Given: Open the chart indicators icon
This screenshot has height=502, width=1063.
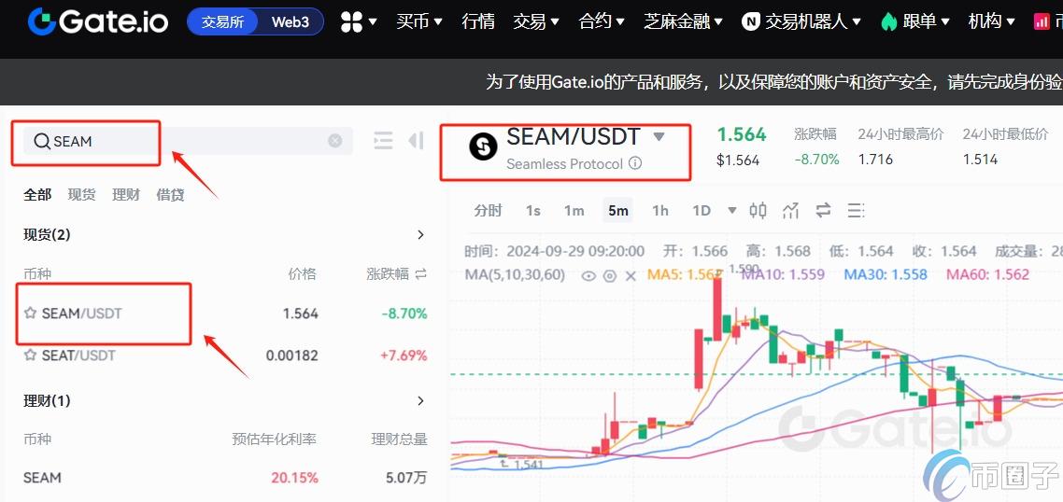Looking at the screenshot, I should pyautogui.click(x=790, y=211).
